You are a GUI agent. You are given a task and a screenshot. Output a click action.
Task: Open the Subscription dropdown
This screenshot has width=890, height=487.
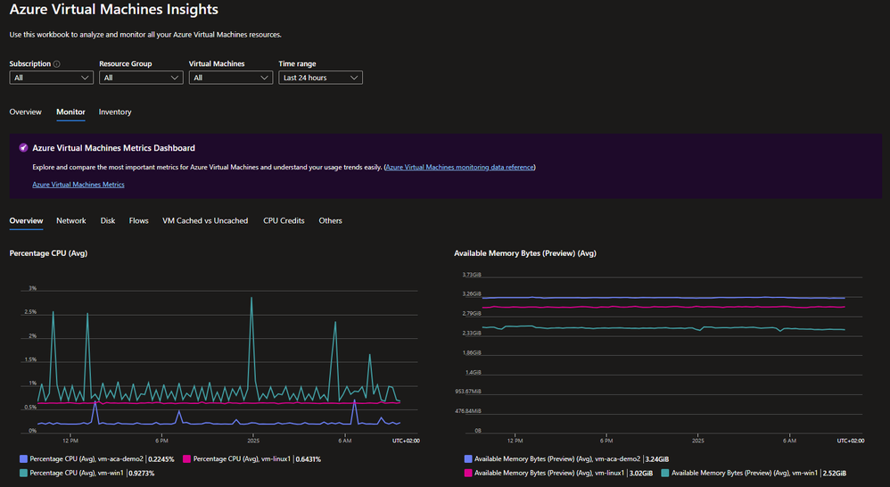tap(51, 78)
